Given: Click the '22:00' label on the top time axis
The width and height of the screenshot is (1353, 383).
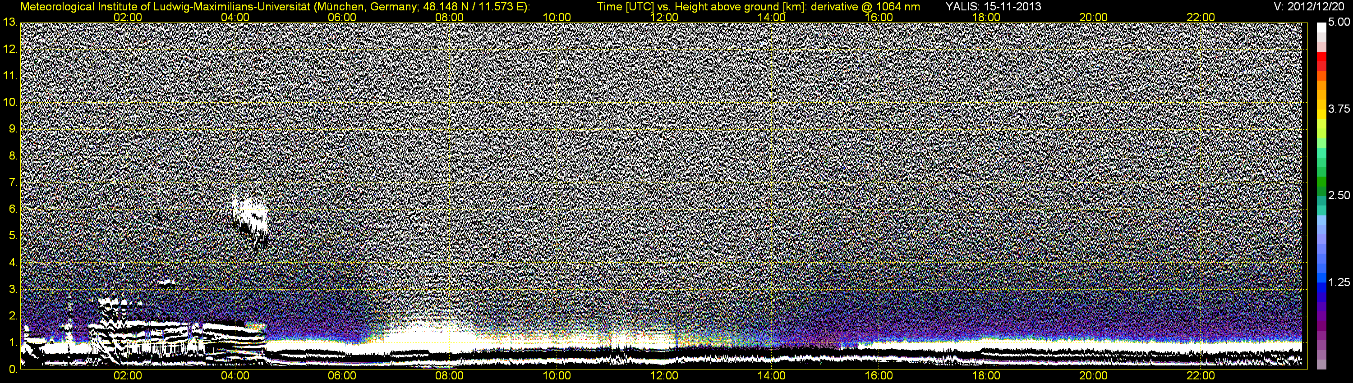Looking at the screenshot, I should (1201, 17).
